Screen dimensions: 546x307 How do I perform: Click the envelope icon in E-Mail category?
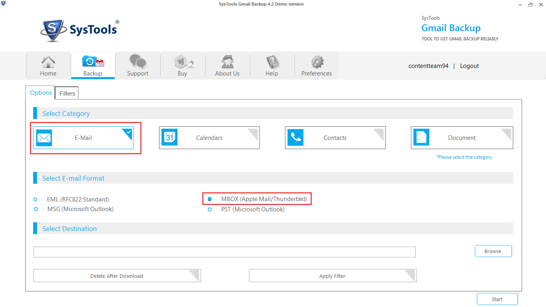(x=44, y=138)
